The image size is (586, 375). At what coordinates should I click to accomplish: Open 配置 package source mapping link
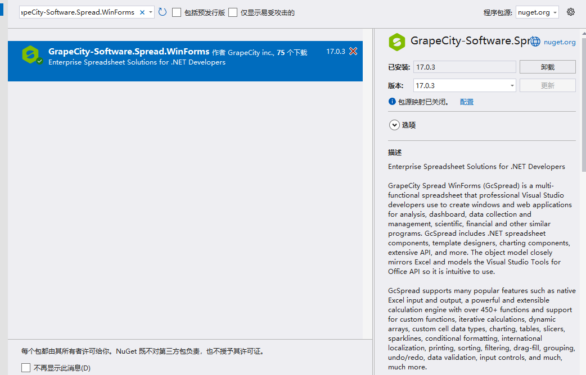[467, 102]
